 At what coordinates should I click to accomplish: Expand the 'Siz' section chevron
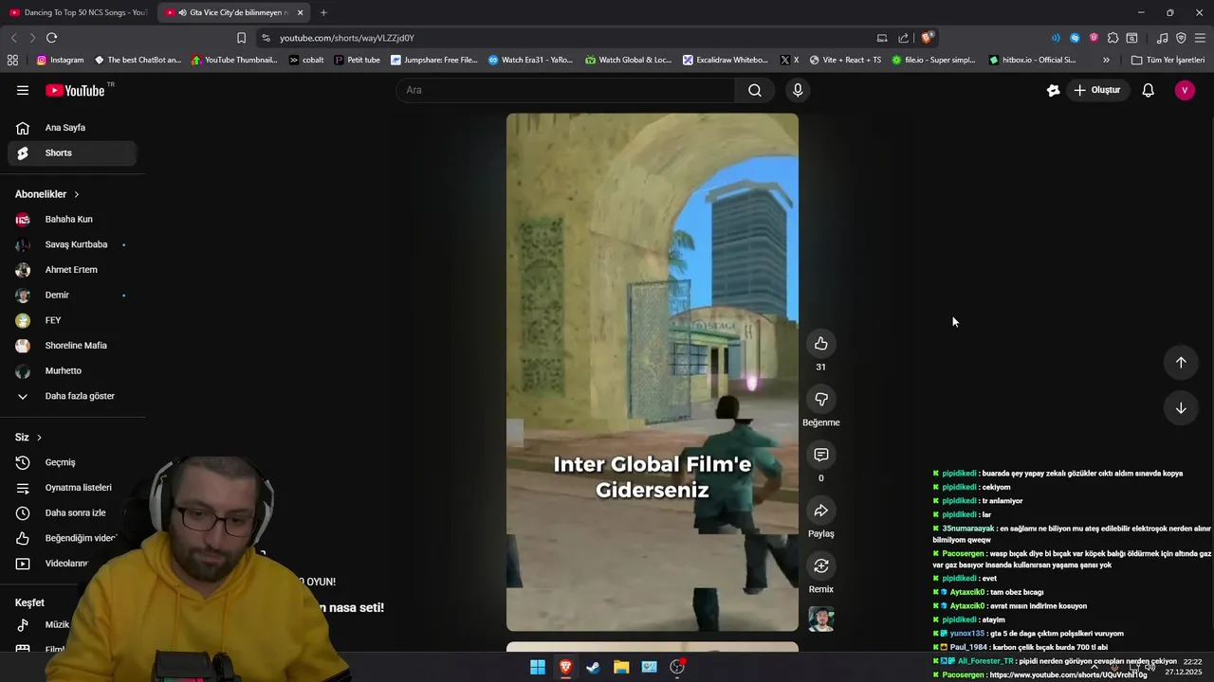tap(39, 438)
